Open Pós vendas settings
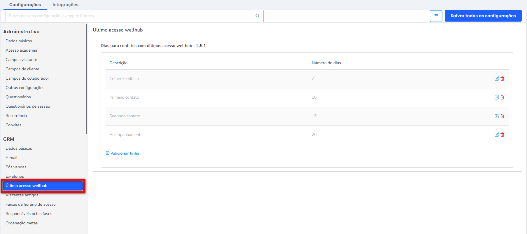 pyautogui.click(x=16, y=167)
